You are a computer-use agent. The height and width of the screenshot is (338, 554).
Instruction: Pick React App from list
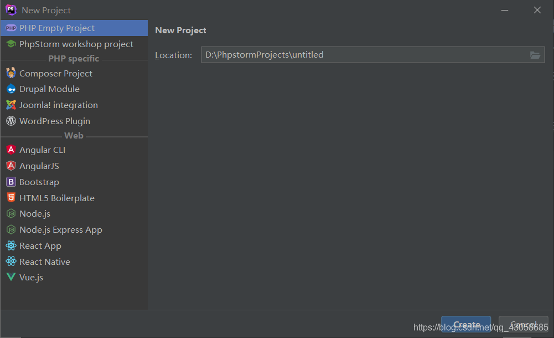[74, 245]
